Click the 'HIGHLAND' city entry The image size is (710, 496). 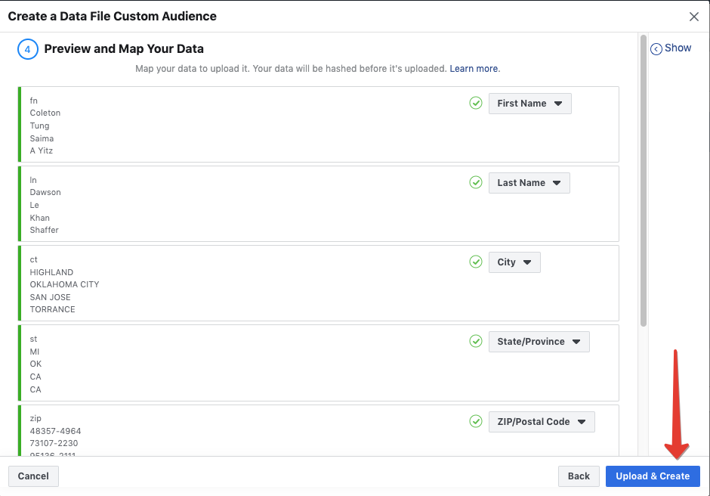click(51, 272)
